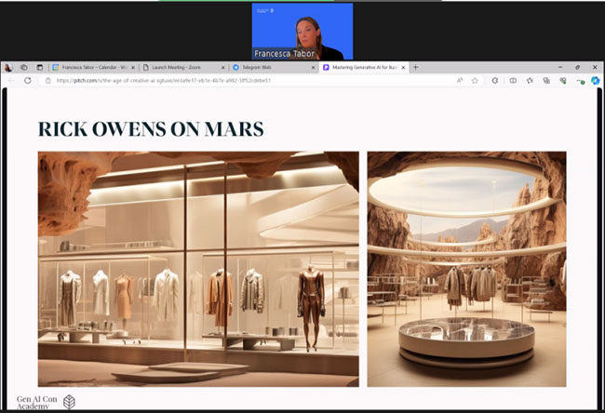The width and height of the screenshot is (605, 413).
Task: Close the Telegram Web tab
Action: (x=314, y=68)
